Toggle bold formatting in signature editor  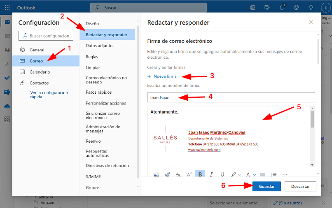[200, 174]
